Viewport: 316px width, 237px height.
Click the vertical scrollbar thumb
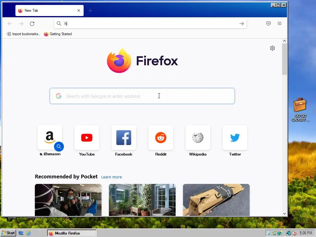pyautogui.click(x=284, y=59)
